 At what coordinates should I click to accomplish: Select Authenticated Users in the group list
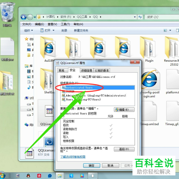98,88
